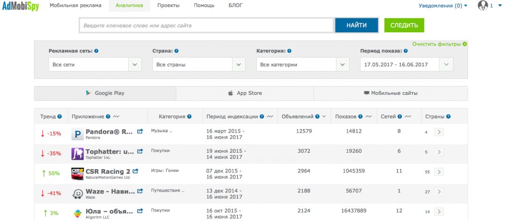Click the green СЛЕДИТЬ button
The height and width of the screenshot is (221, 505).
(404, 25)
